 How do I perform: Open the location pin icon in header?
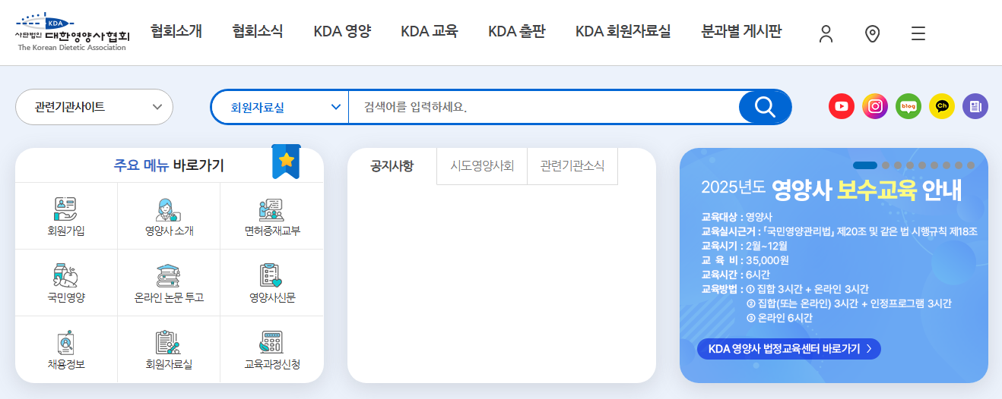(873, 33)
